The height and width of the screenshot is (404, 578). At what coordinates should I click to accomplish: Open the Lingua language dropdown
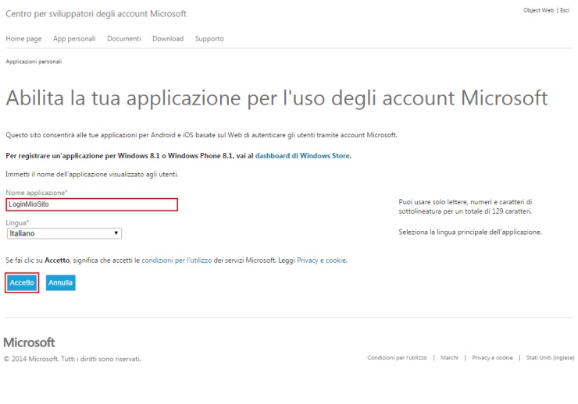(64, 233)
